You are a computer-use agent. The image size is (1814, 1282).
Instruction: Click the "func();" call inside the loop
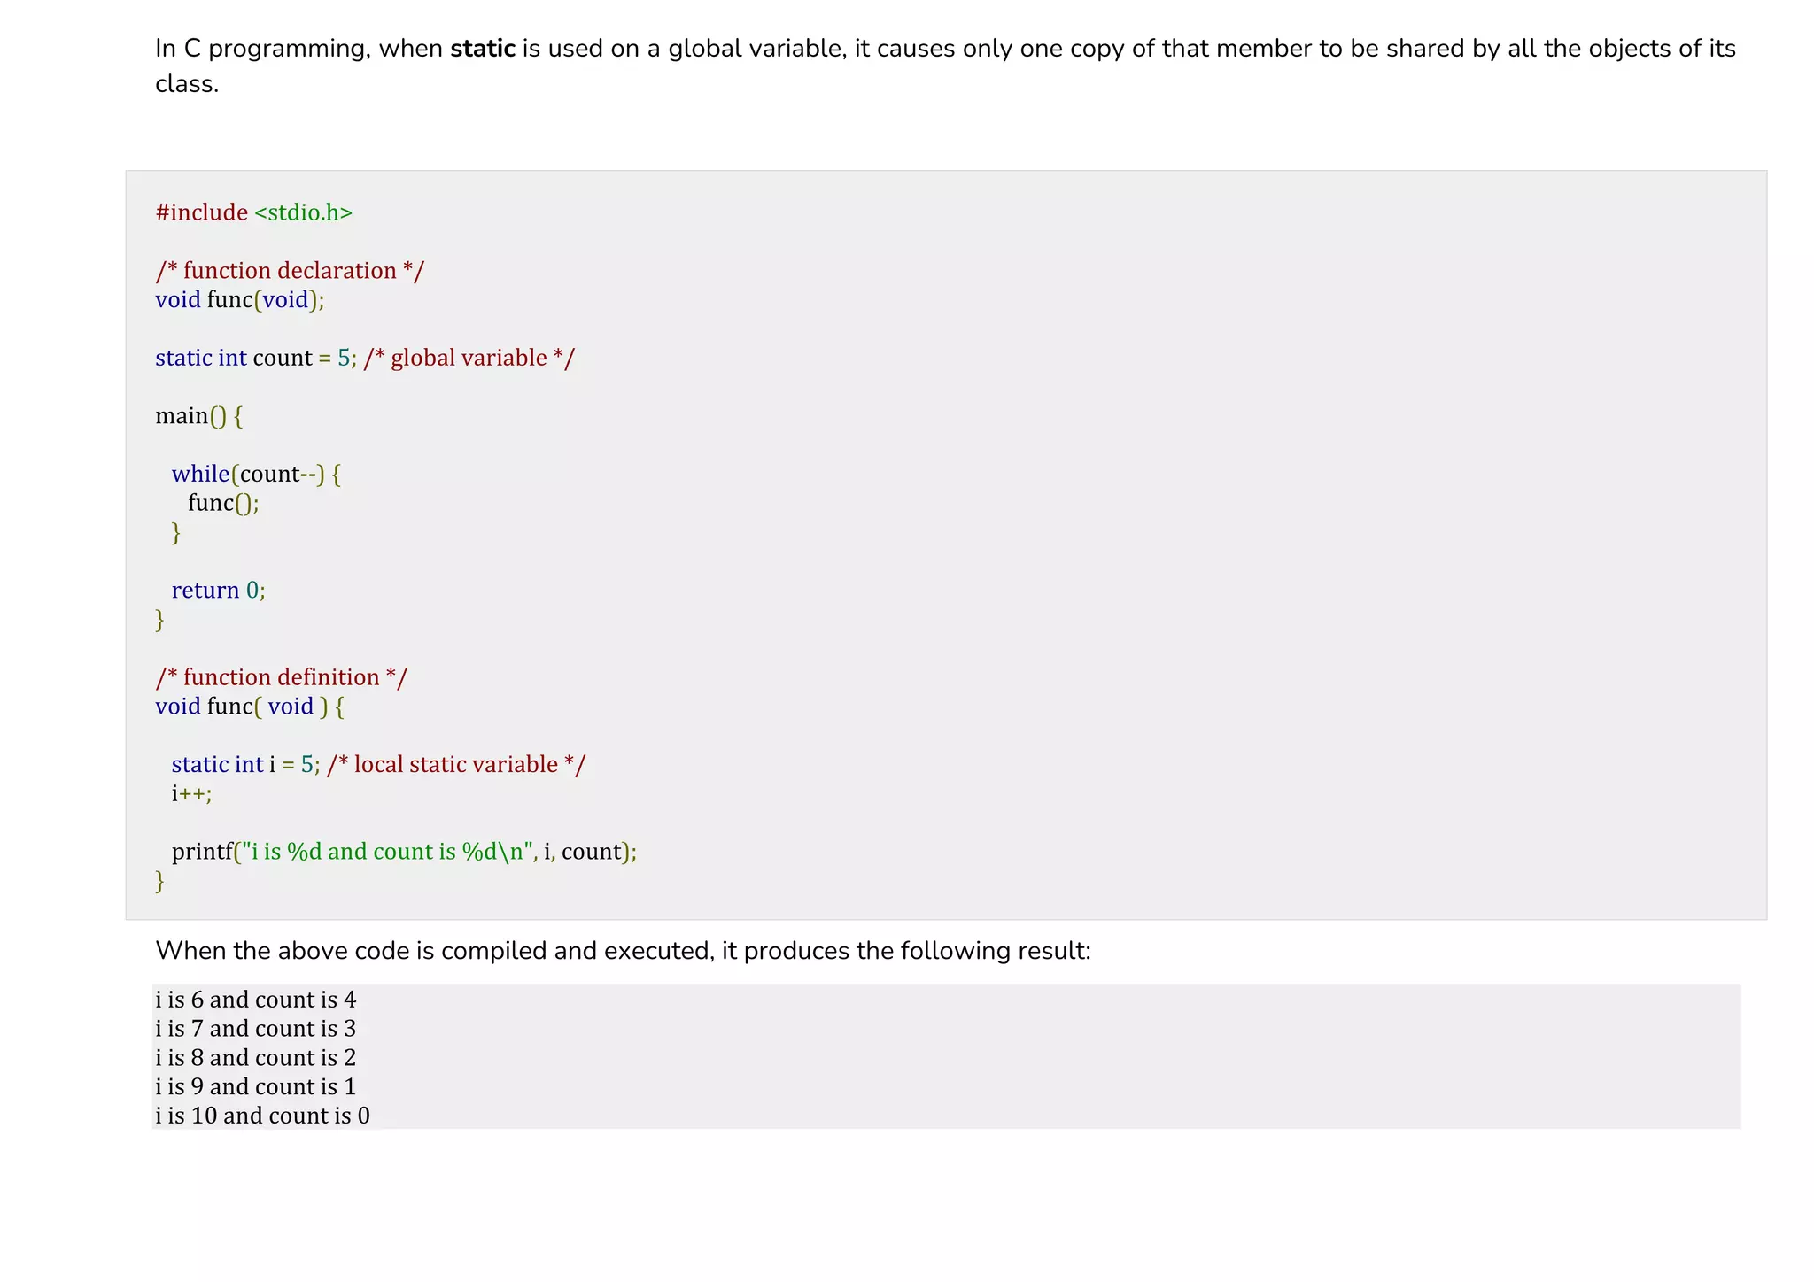pos(223,504)
